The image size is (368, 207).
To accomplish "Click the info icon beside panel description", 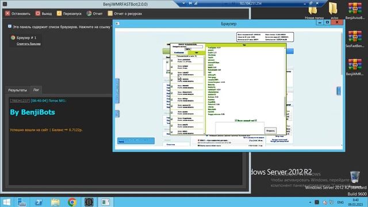I will [10, 26].
